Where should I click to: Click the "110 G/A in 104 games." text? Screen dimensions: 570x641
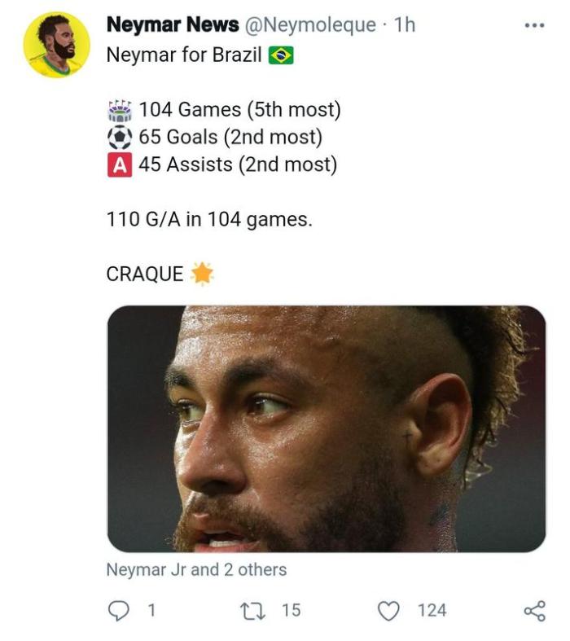tap(208, 219)
